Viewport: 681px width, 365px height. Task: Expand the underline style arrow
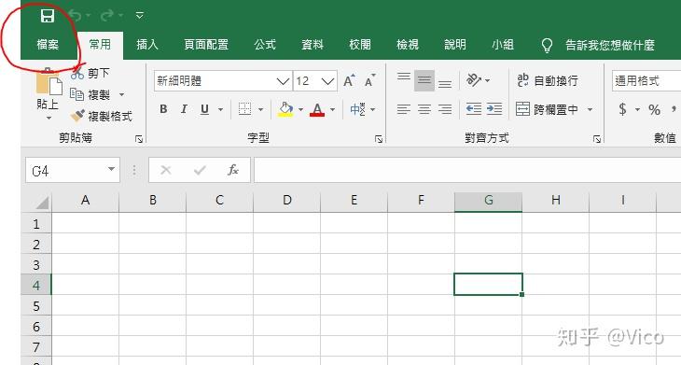point(221,109)
